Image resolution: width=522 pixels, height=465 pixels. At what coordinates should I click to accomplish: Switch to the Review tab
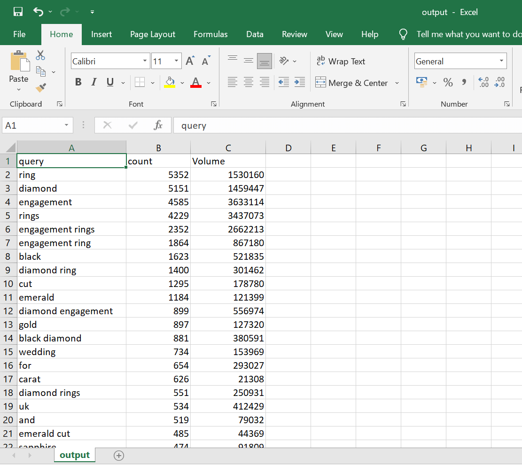tap(294, 34)
